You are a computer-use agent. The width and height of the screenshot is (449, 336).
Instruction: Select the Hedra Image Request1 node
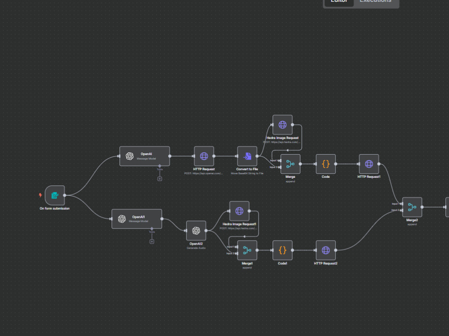tap(239, 211)
